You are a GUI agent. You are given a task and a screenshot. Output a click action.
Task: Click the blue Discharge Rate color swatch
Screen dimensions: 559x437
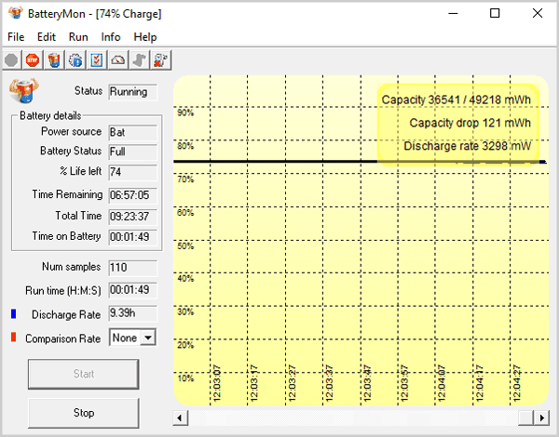(x=14, y=314)
